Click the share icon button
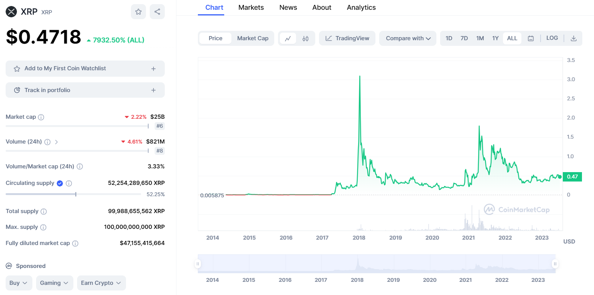Viewport: 594px width, 295px height. tap(157, 12)
